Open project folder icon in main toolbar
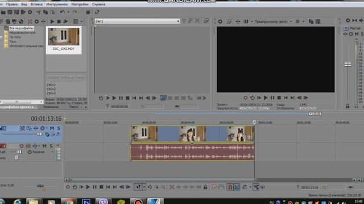The image size is (364, 204). [3, 12]
